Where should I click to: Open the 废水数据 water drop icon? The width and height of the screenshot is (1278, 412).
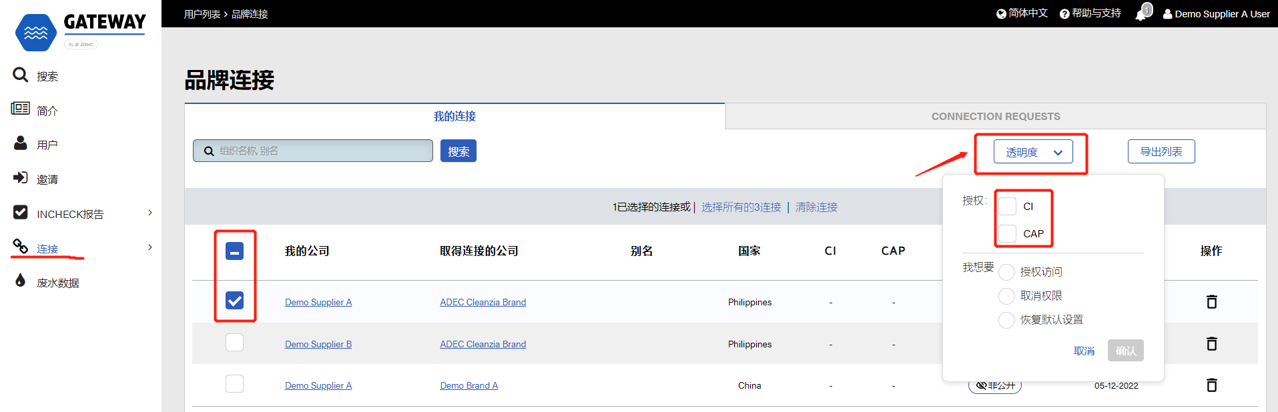[21, 281]
